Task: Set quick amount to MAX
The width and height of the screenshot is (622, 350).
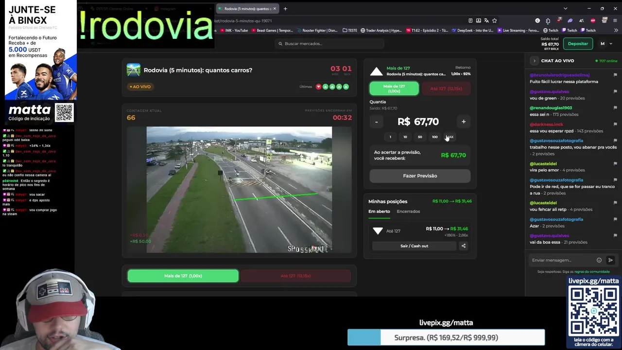Action: (x=449, y=137)
